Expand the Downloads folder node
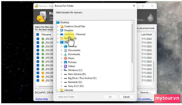The width and height of the screenshot is (182, 105). pyautogui.click(x=61, y=54)
